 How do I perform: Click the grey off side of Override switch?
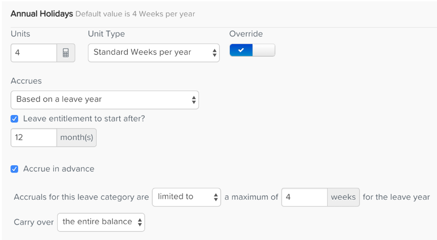[264, 50]
